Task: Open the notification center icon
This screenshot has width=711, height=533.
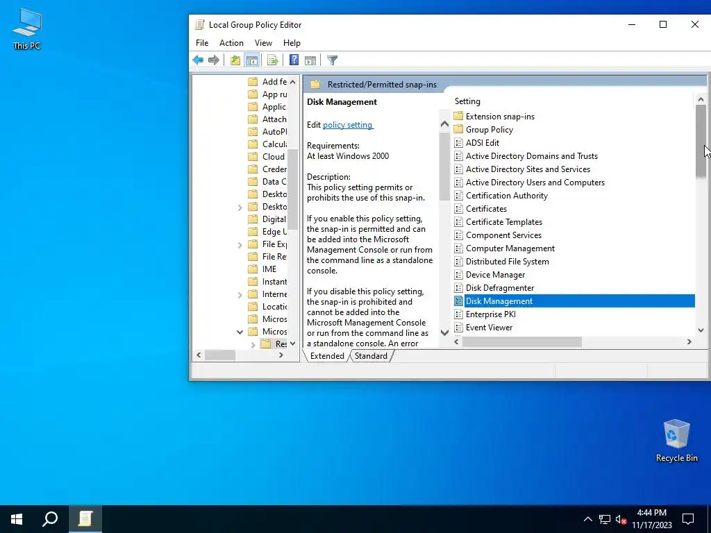Action: [688, 519]
